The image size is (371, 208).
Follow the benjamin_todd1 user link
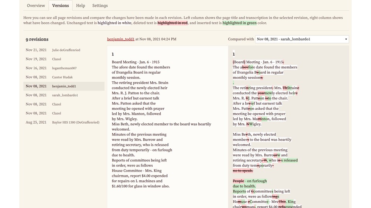tap(121, 39)
